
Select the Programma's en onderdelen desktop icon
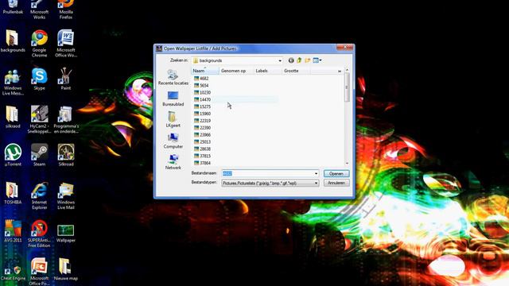[66, 120]
